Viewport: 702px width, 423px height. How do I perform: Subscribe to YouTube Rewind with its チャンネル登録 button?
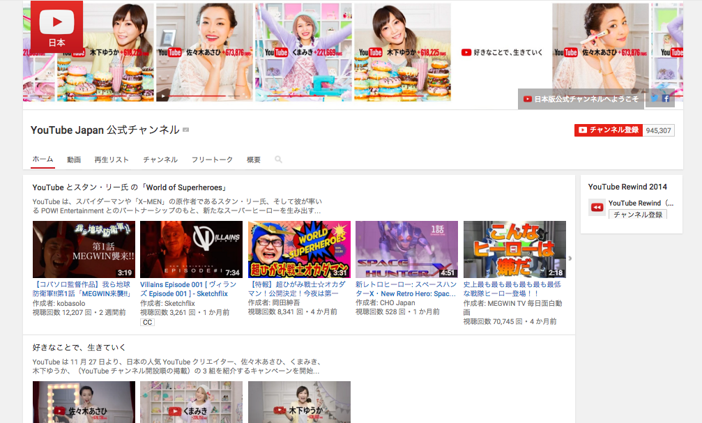638,215
